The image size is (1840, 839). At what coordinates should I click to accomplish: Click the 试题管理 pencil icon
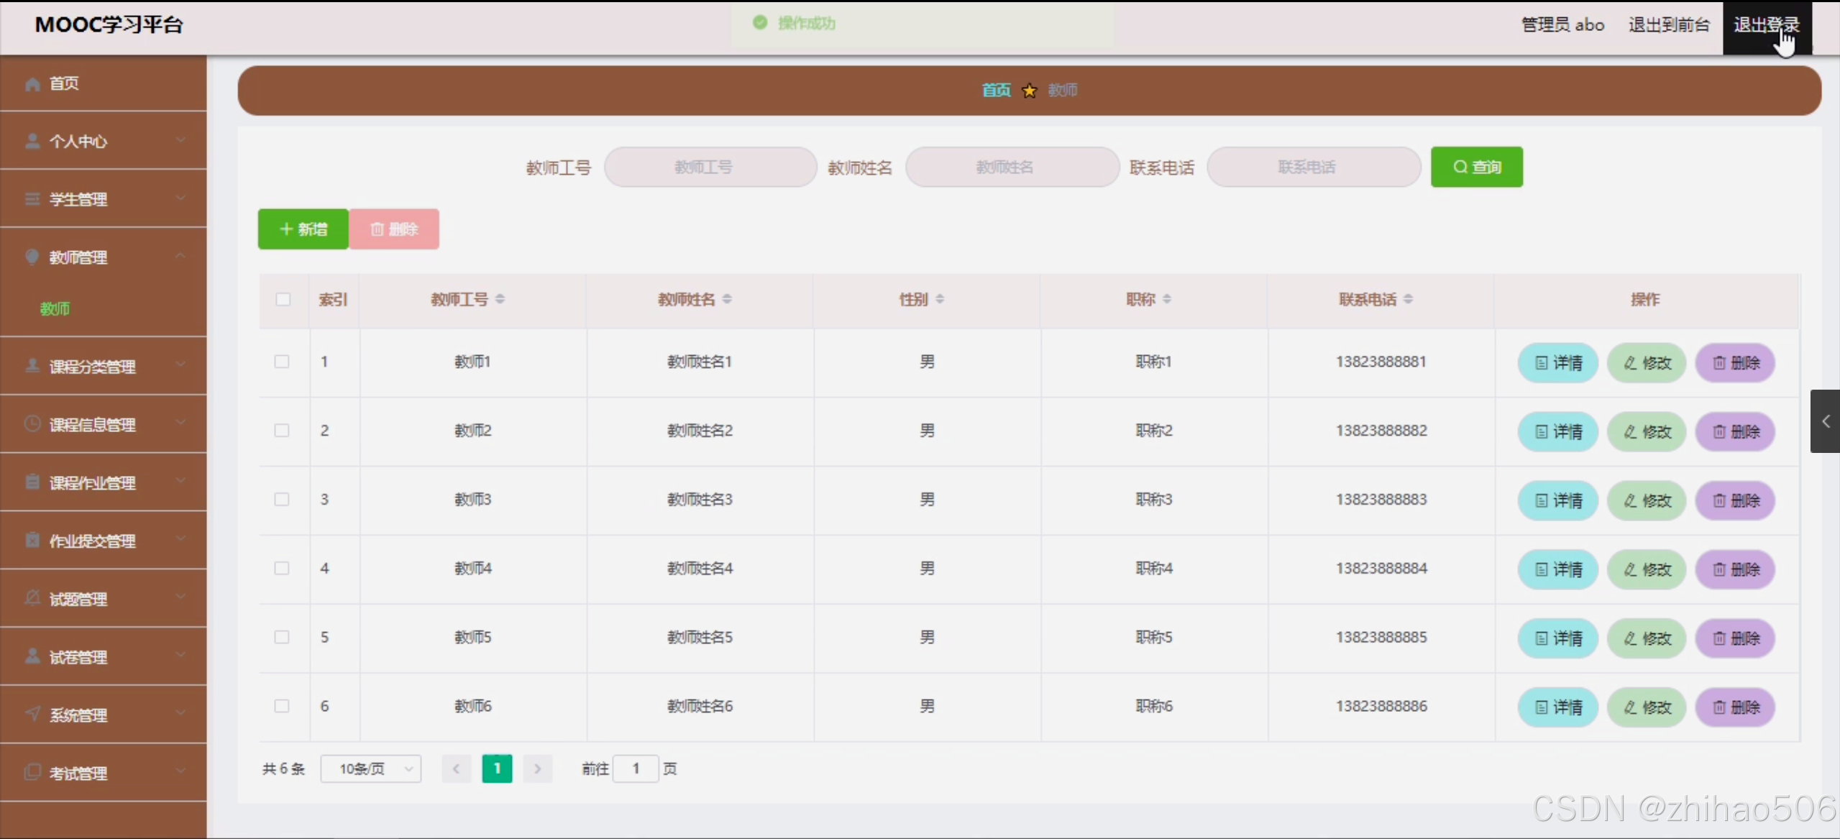(x=32, y=598)
